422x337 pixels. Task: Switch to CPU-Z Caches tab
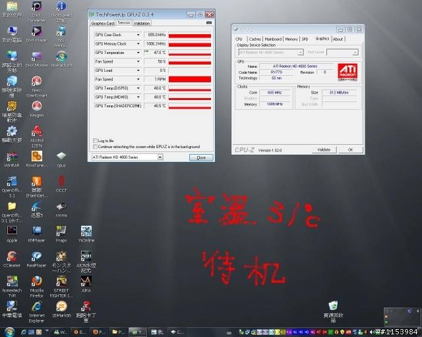pos(255,39)
